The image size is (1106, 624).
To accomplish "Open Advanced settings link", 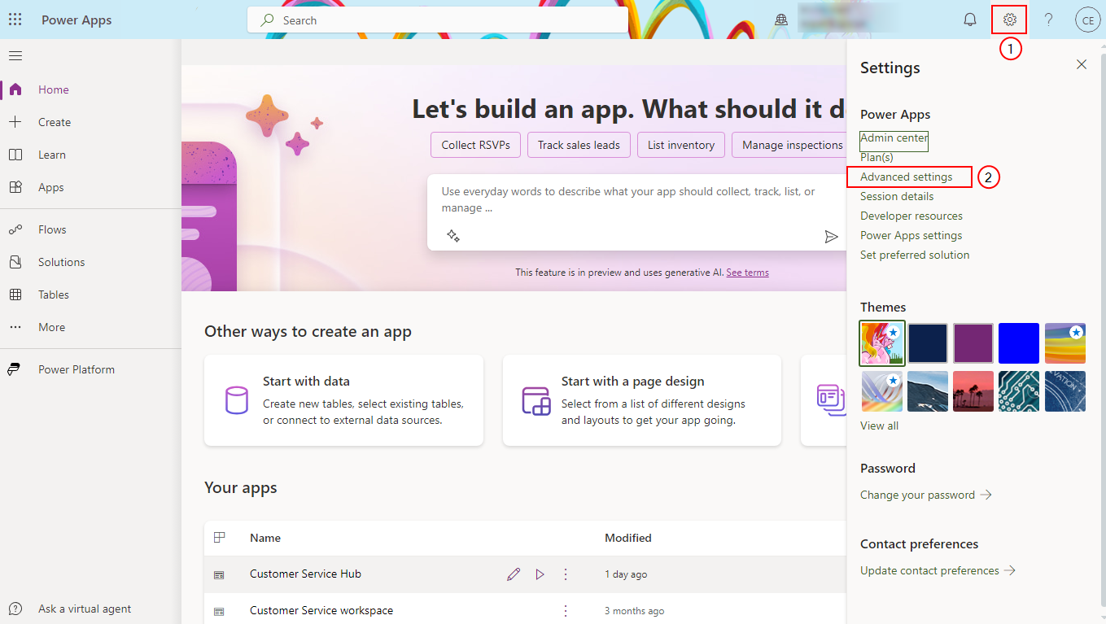I will pyautogui.click(x=906, y=177).
